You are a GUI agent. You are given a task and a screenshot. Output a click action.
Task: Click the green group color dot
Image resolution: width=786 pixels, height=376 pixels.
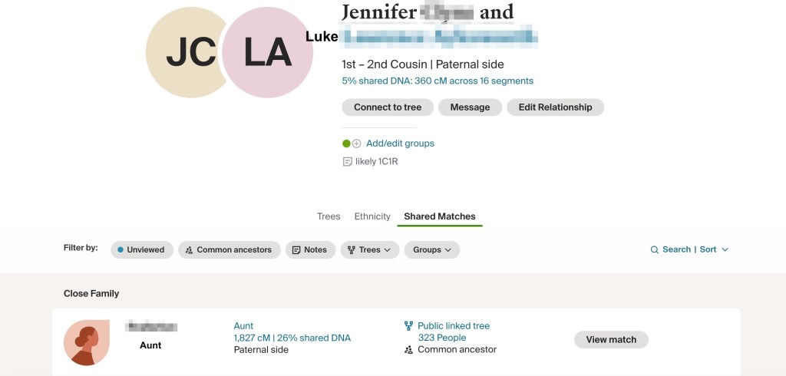pyautogui.click(x=346, y=143)
